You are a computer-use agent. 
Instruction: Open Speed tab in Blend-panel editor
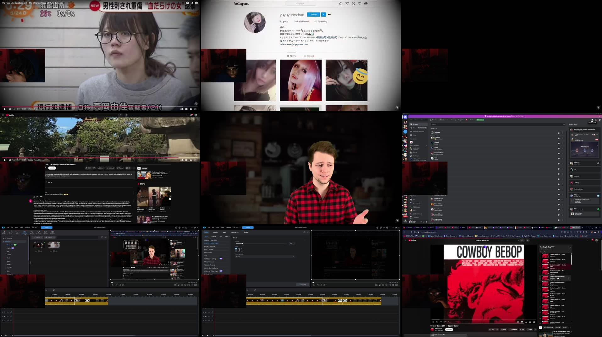[x=246, y=232]
